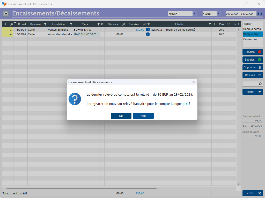Toggle FP checkbox for SOFAR SARL row
The width and height of the screenshot is (265, 198).
point(148,30)
